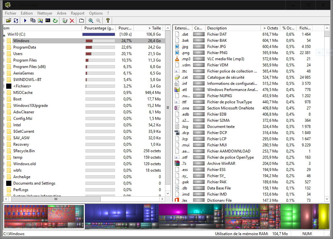Click the magenta block in the treemap

pyautogui.click(x=173, y=210)
